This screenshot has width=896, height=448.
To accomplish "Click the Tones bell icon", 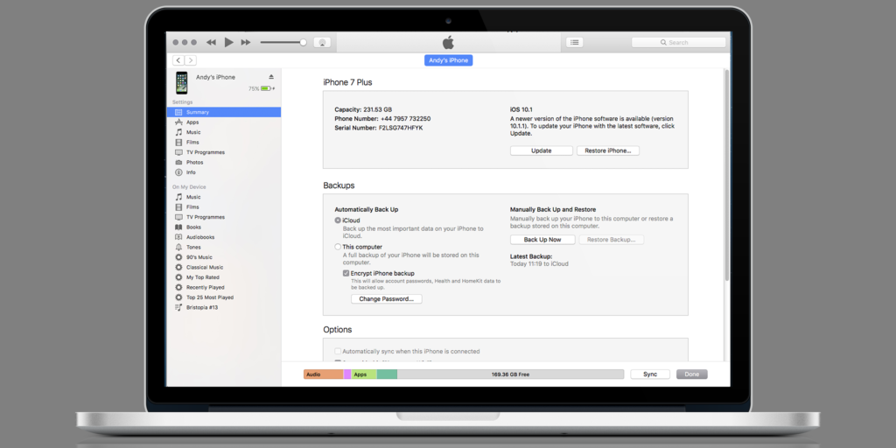I will (x=178, y=248).
